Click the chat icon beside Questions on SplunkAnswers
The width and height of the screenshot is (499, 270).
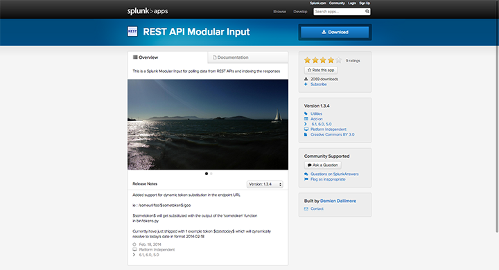click(x=306, y=174)
